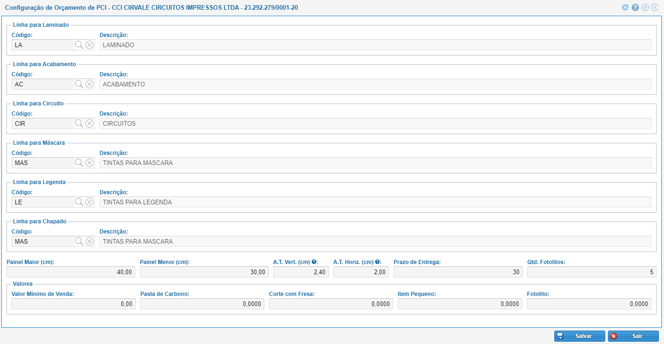Click the Laminado code field containing LA
The height and width of the screenshot is (344, 664).
point(43,45)
